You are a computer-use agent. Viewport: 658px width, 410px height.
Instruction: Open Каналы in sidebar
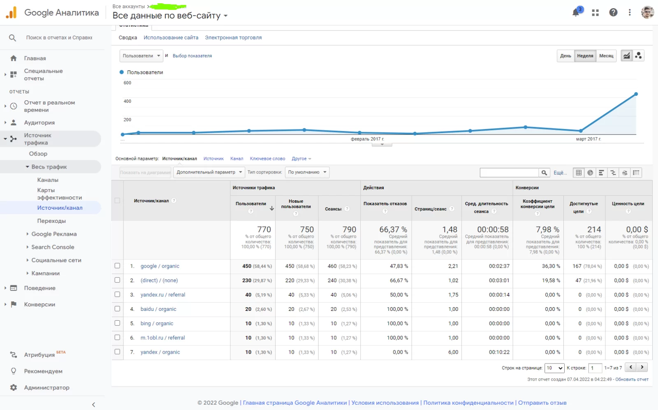(x=48, y=180)
